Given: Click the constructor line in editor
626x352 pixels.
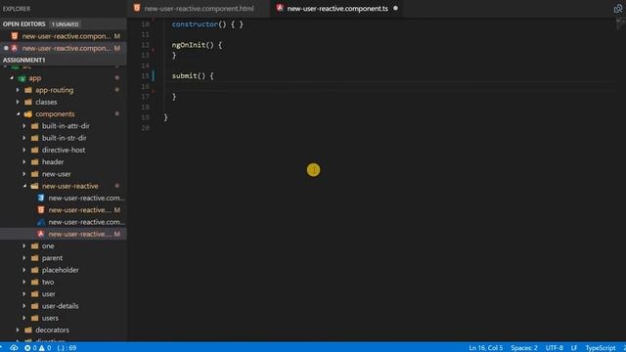Looking at the screenshot, I should [x=207, y=24].
